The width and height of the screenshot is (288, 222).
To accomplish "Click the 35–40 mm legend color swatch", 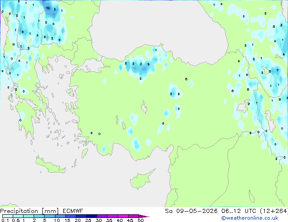I will pos(113,216).
